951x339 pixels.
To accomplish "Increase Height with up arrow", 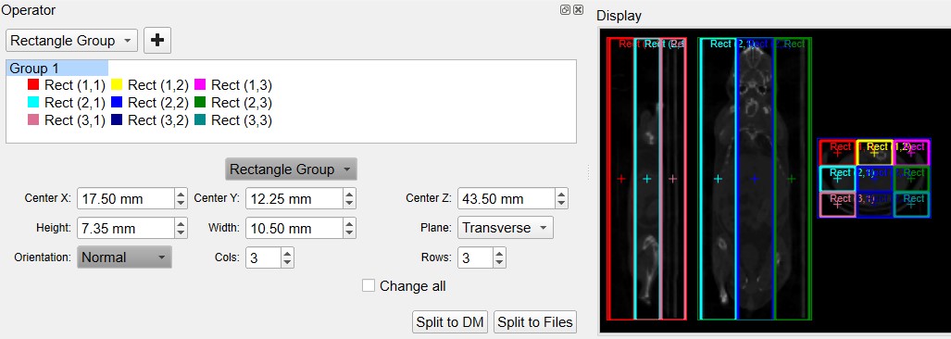I will [181, 223].
